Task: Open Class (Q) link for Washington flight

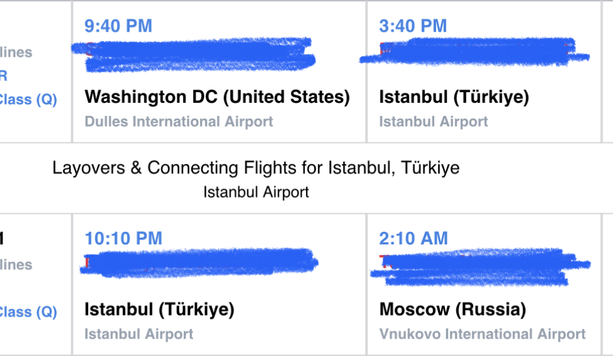Action: click(28, 99)
